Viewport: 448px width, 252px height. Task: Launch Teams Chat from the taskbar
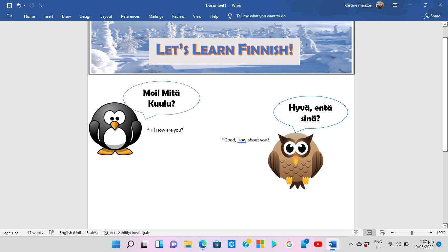(x=173, y=244)
